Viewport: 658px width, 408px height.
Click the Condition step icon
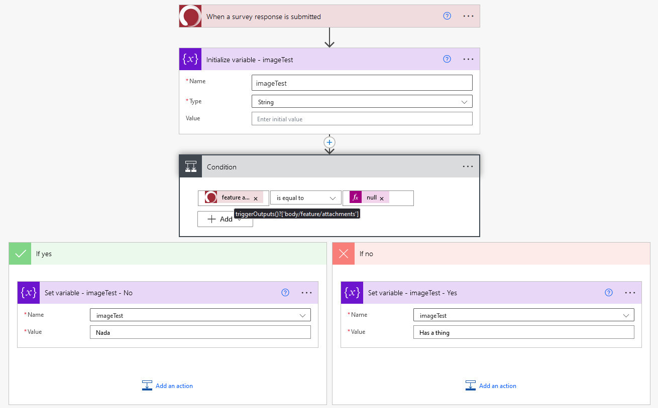click(x=191, y=167)
